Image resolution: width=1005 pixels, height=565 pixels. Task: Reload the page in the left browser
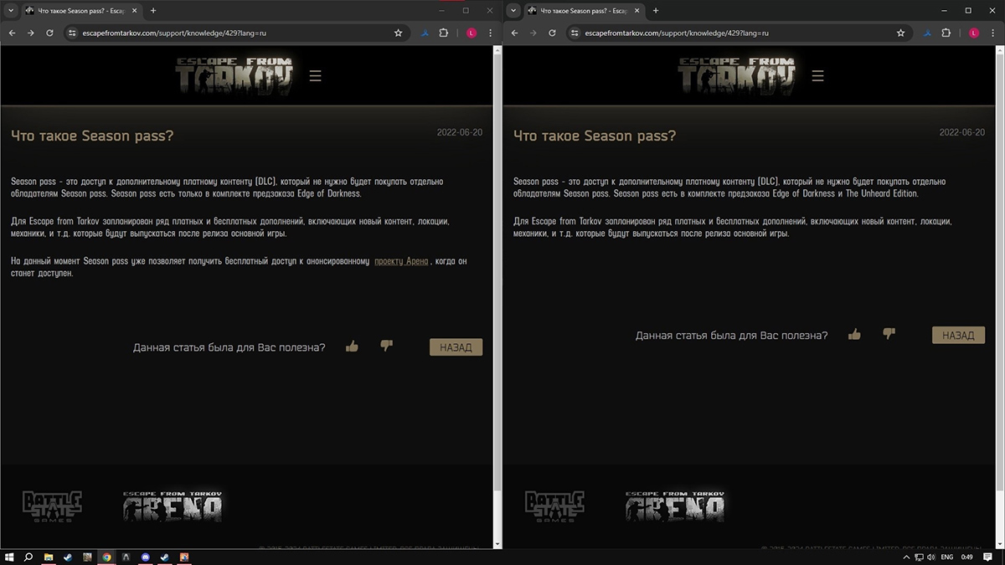(49, 33)
